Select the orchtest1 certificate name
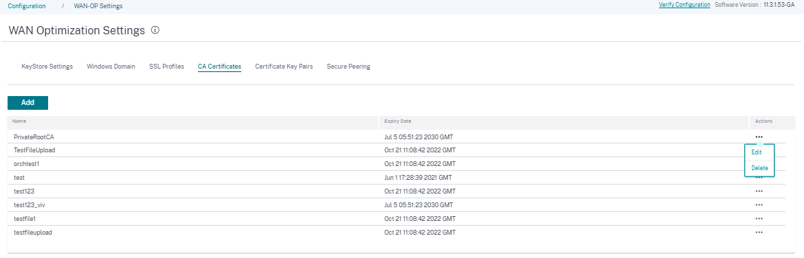The height and width of the screenshot is (258, 804). [27, 164]
